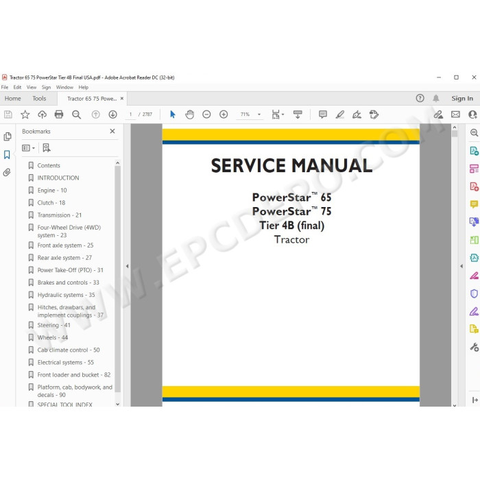Screen dimensions: 480x480
Task: Click document scrollbar up arrow
Action: (455, 127)
